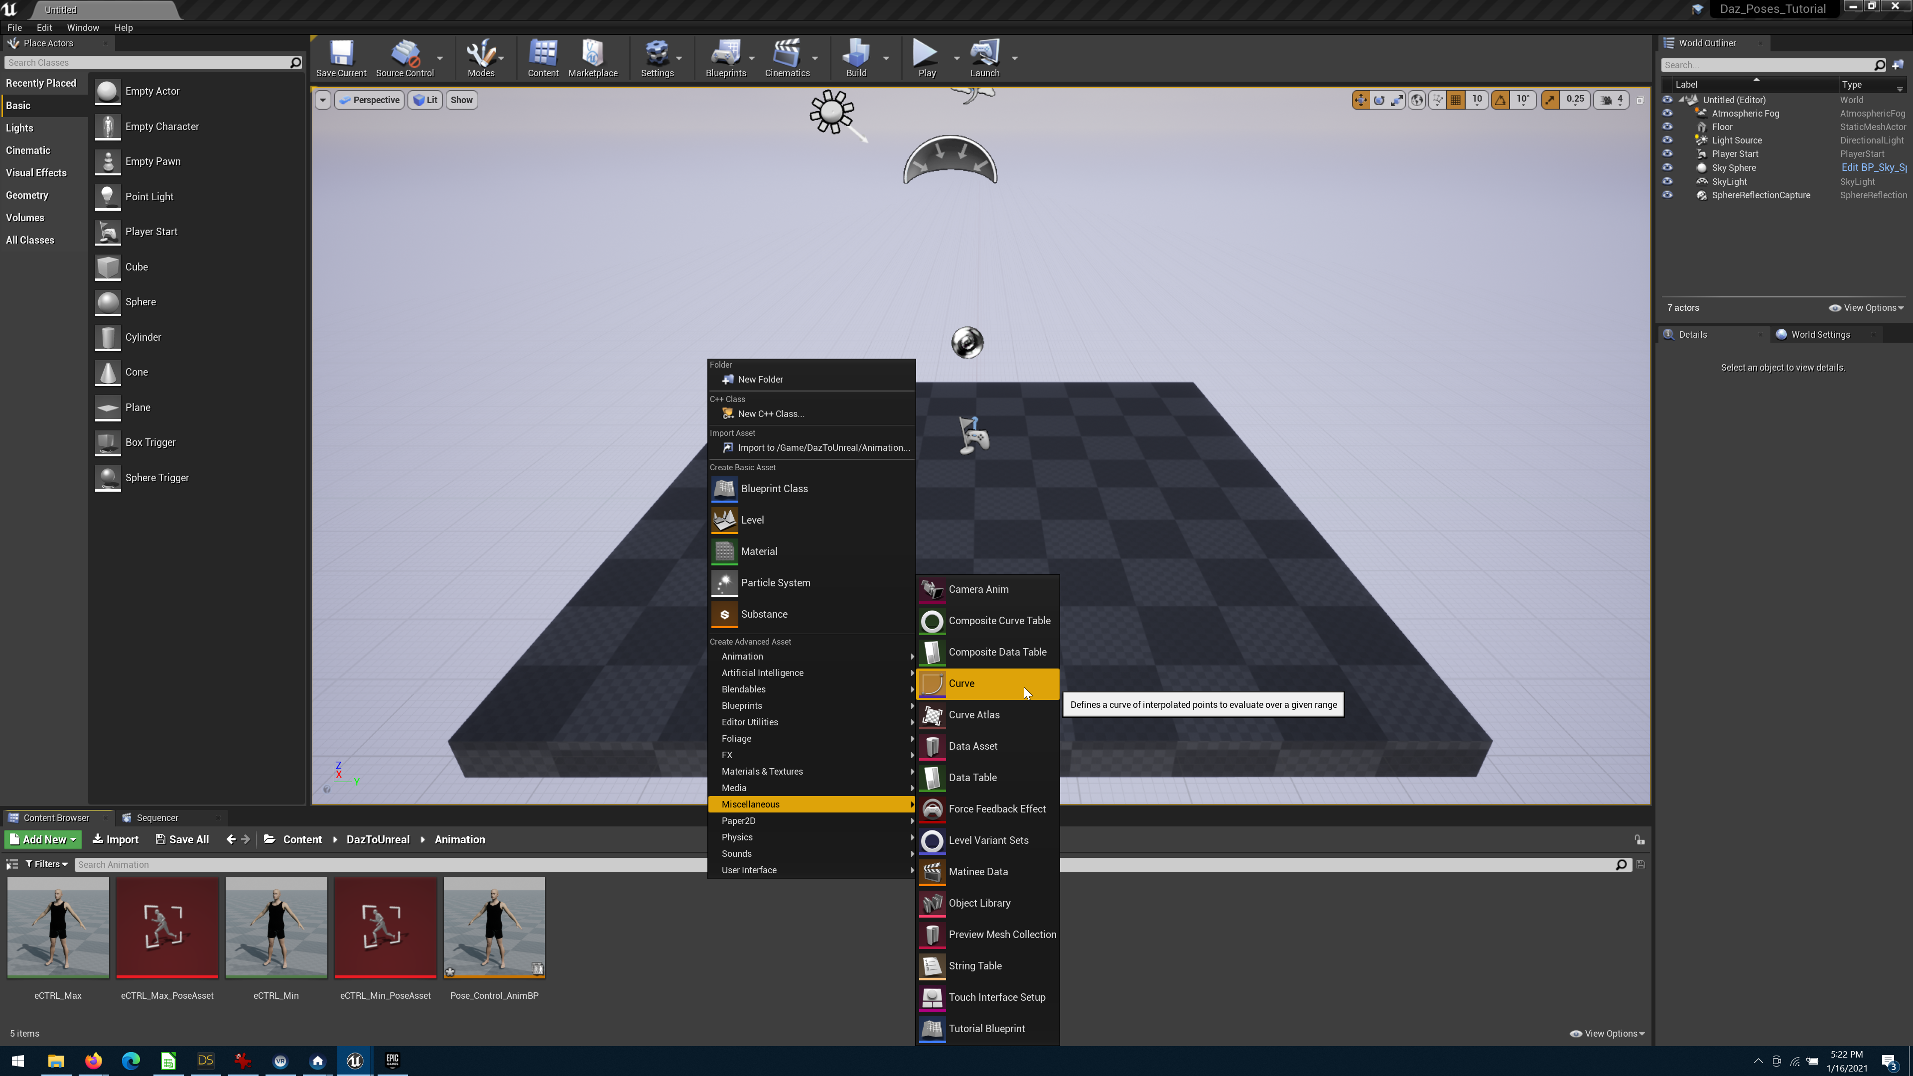The height and width of the screenshot is (1076, 1913).
Task: Click the Cinematics toolbar icon
Action: click(x=787, y=58)
